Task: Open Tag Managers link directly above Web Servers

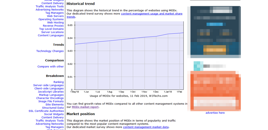Action: click(54, 13)
